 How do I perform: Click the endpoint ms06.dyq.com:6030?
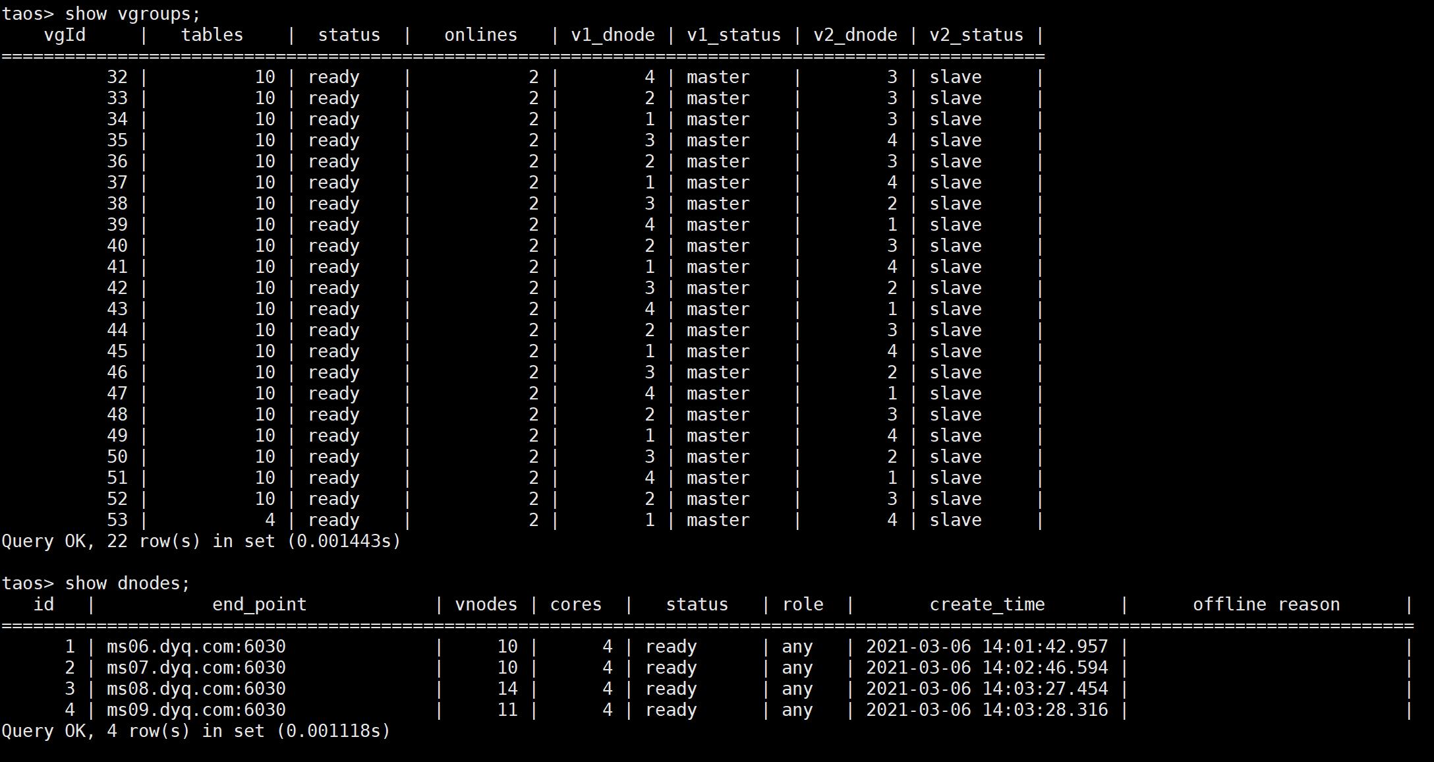195,647
